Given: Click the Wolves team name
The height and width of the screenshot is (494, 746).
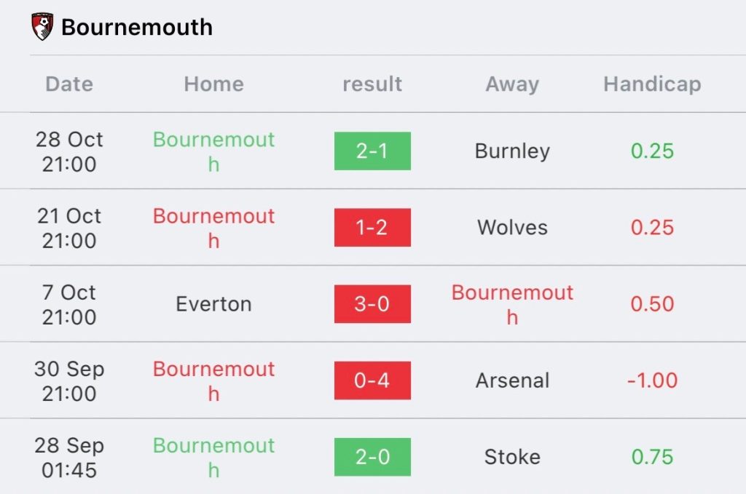Looking at the screenshot, I should point(512,228).
